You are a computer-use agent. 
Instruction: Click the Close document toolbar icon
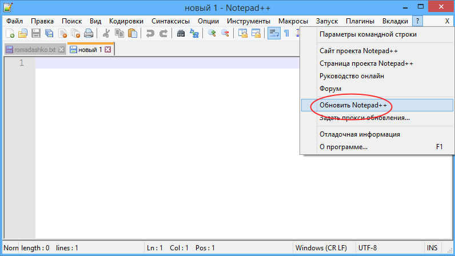pos(62,33)
